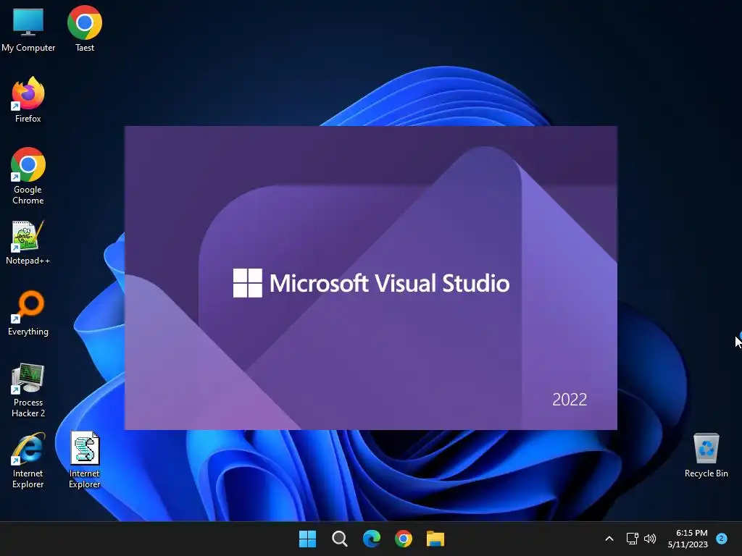The image size is (742, 556).
Task: Open the Windows Start menu
Action: click(307, 539)
